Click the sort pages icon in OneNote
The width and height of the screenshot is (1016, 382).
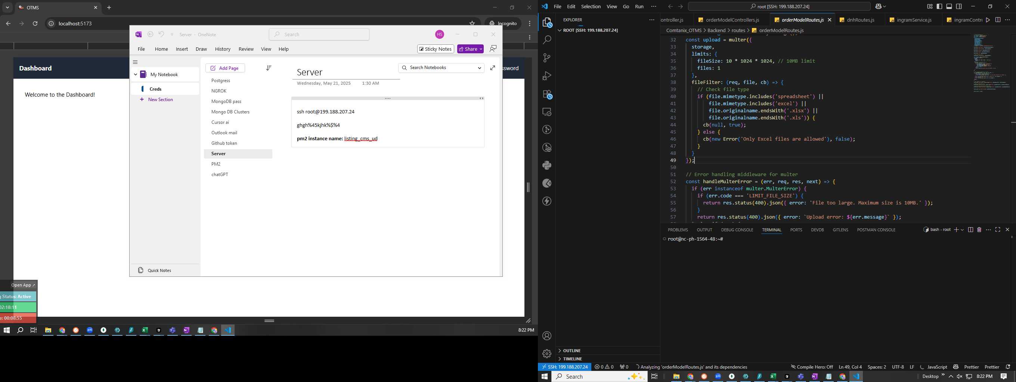click(x=269, y=68)
